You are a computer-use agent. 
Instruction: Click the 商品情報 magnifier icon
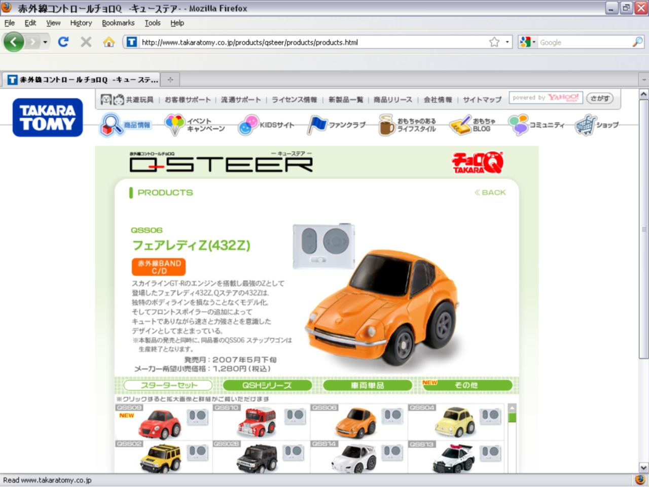(112, 125)
